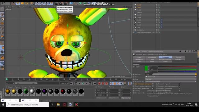Expand the Dirty SpringBonnie object hierarchy
Viewport: 199px width, 112px height.
133,32
